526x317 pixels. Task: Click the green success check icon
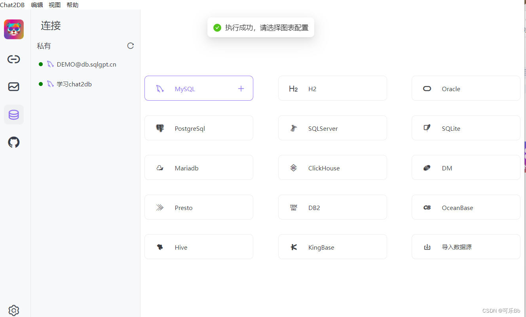217,28
